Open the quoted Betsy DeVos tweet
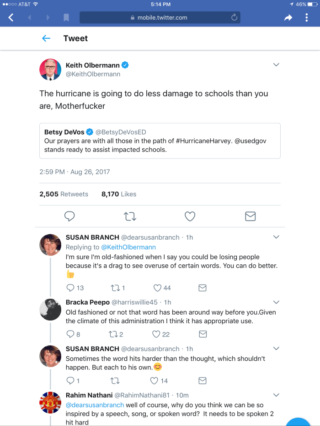Image resolution: width=320 pixels, height=426 pixels. (x=160, y=141)
